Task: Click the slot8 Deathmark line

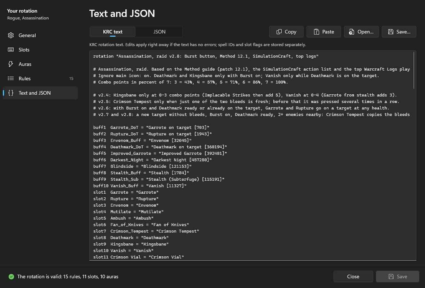Action: (131, 238)
